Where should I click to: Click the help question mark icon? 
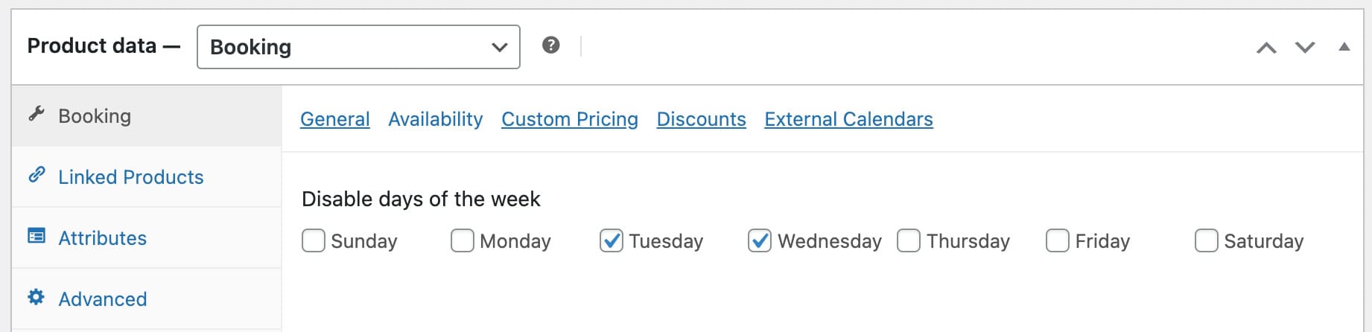point(550,45)
